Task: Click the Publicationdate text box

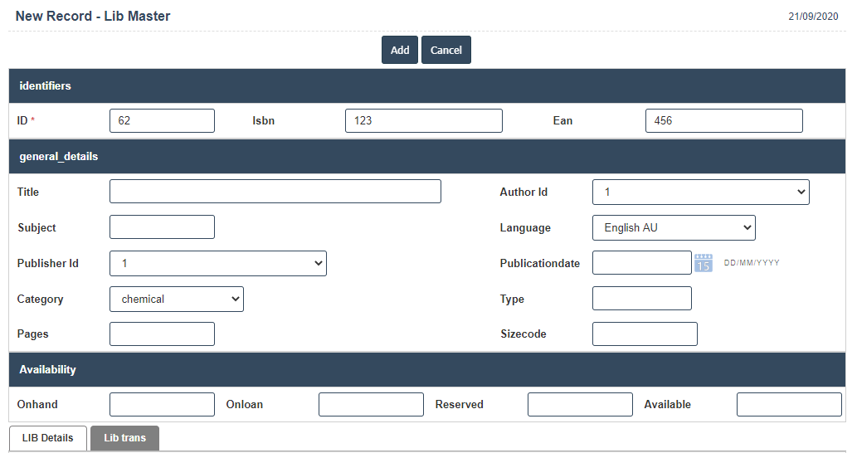Action: point(641,263)
